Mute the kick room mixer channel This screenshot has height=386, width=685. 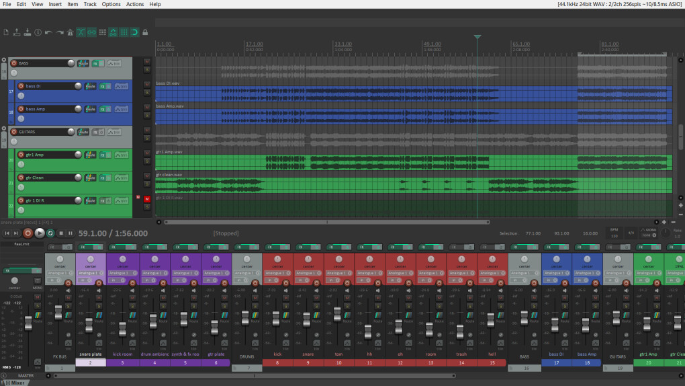tap(132, 298)
